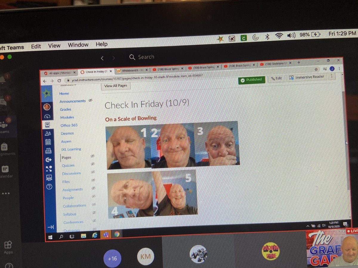Viewport: 358px width, 268px height.
Task: Open a new Chrome tab with the plus icon
Action: 299,63
